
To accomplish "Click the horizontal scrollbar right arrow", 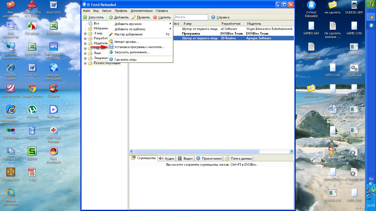I will [x=291, y=151].
